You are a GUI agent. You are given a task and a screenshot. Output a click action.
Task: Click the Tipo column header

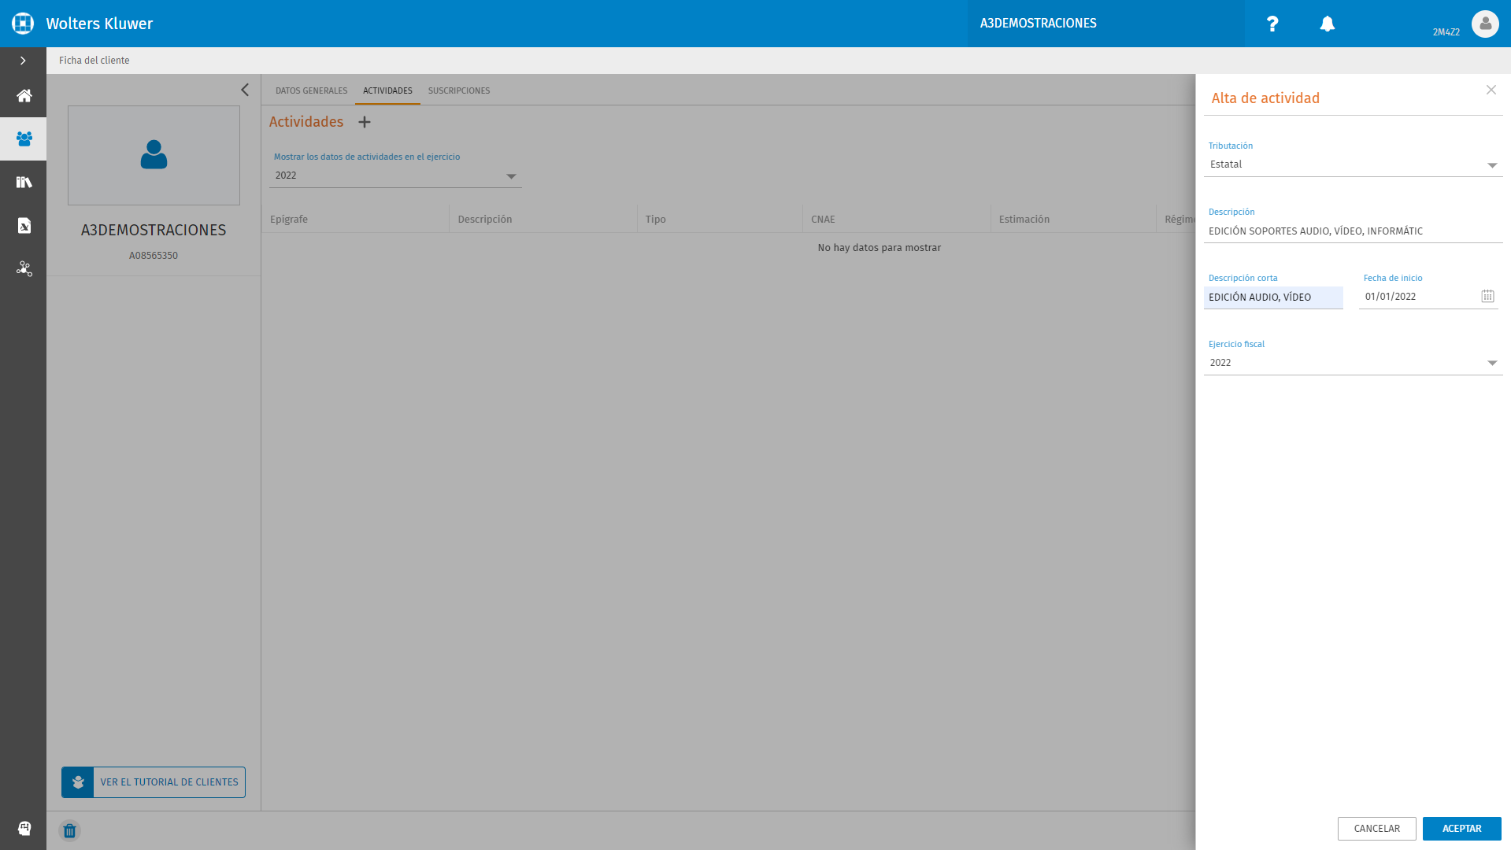click(x=720, y=219)
